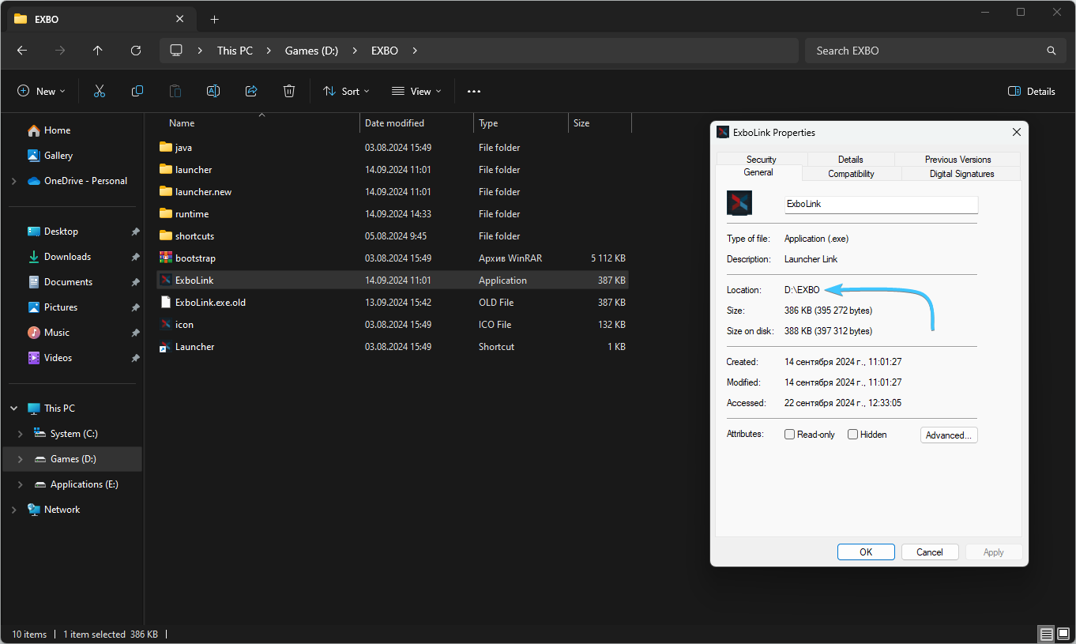Click the Cut scissors icon in toolbar
The height and width of the screenshot is (644, 1076).
(x=100, y=92)
